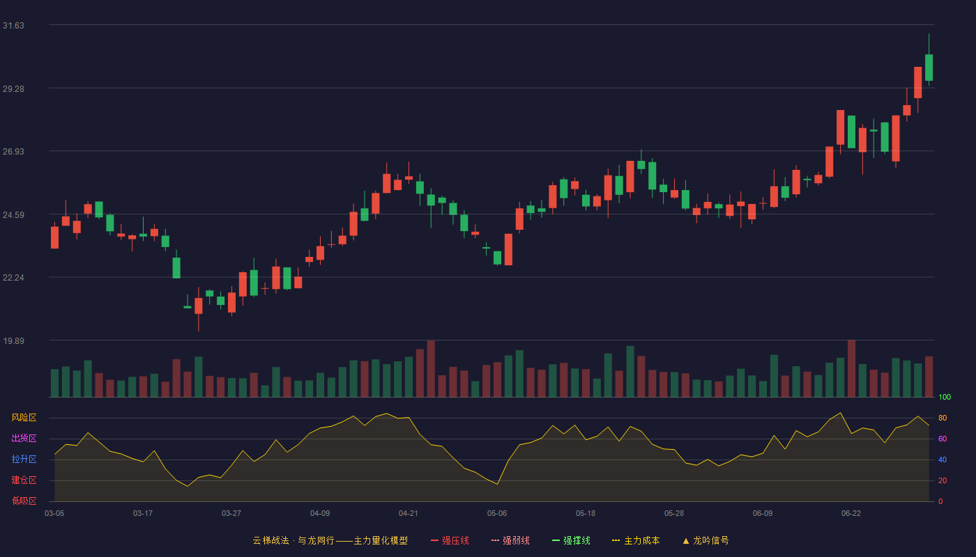Click the tallest volume bar above 06-22
Screen dimensions: 976x557
point(851,368)
